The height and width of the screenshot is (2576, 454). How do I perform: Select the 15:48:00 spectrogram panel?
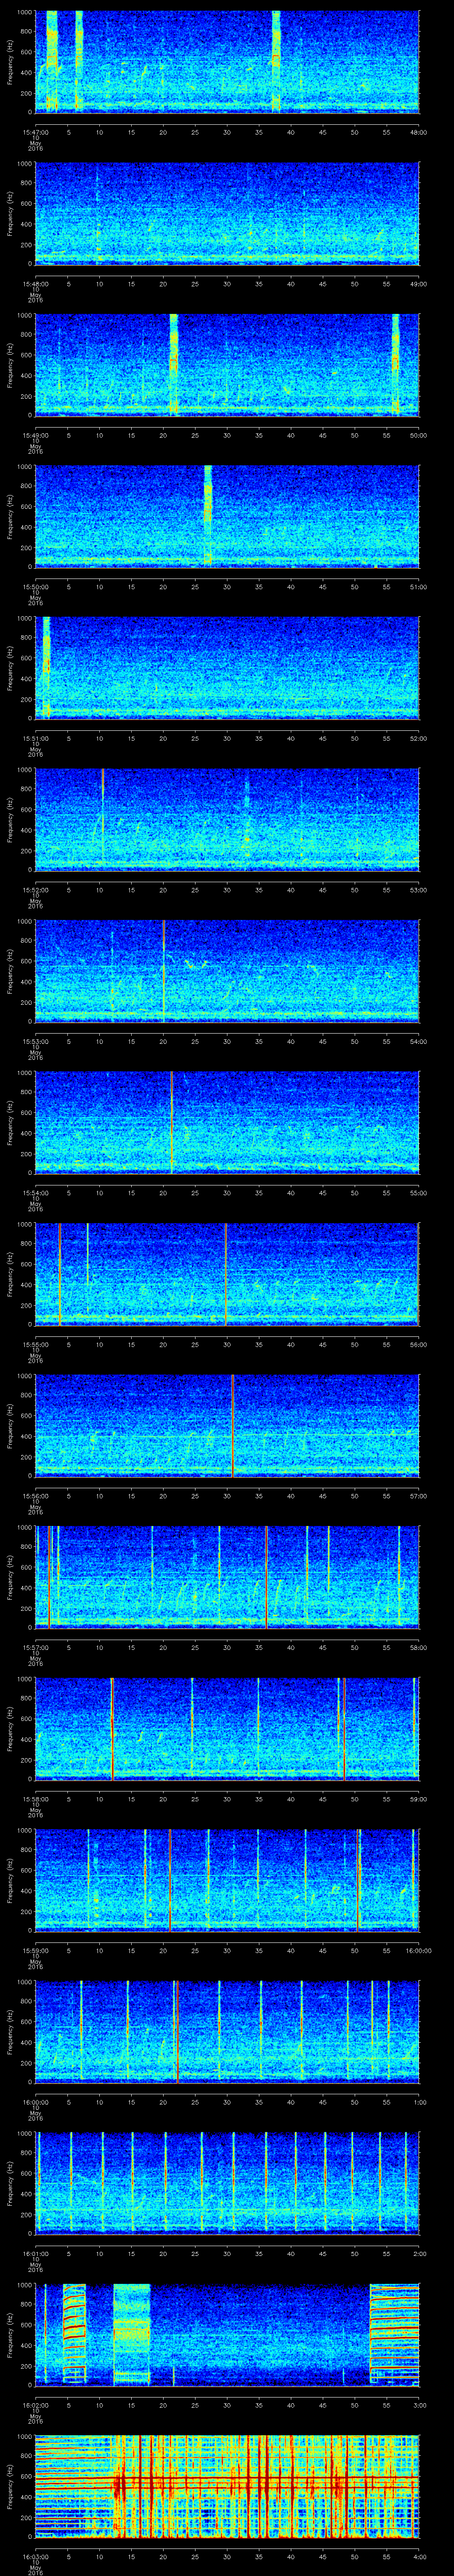[227, 213]
